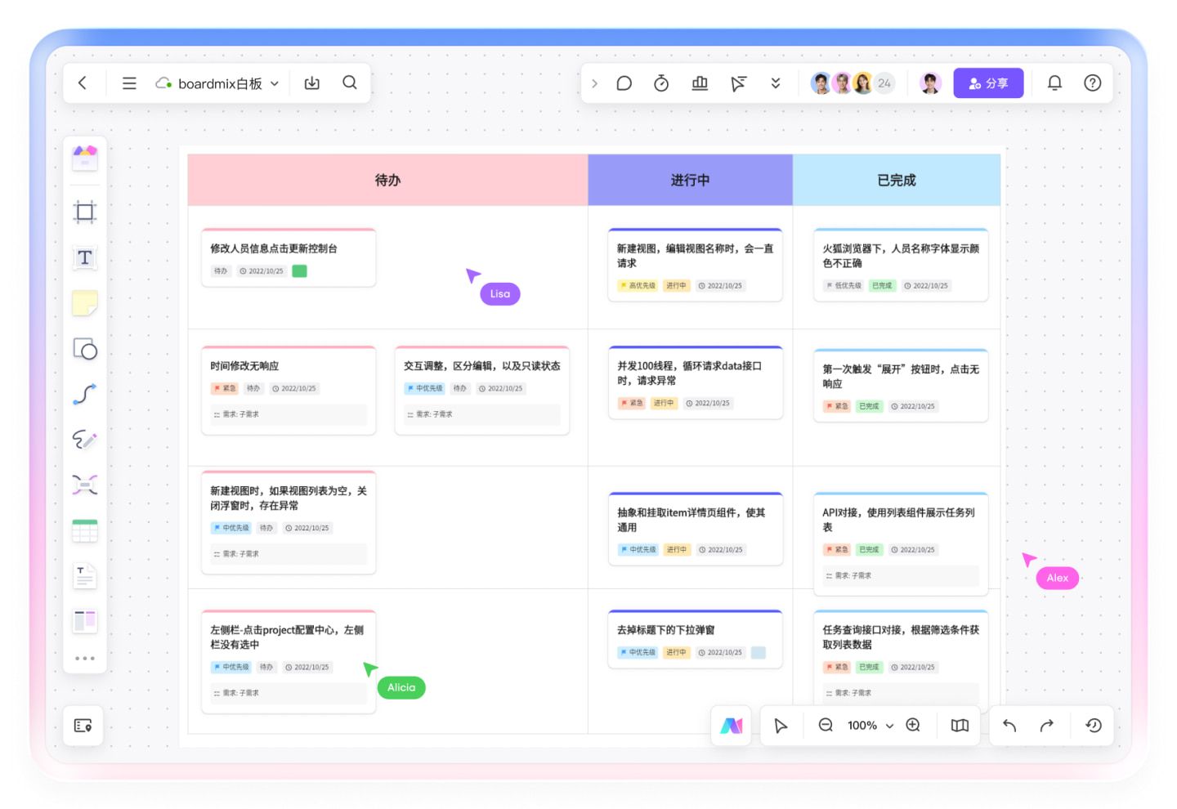
Task: Select the Shape tool
Action: pyautogui.click(x=85, y=349)
